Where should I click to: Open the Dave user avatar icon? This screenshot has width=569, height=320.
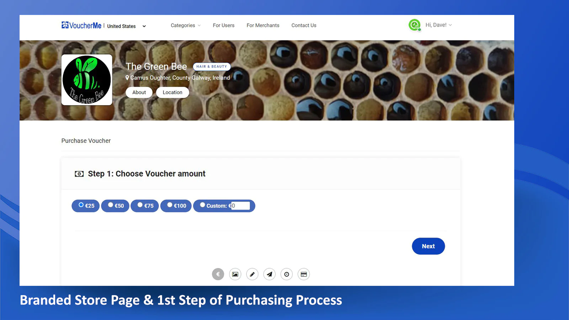[x=415, y=25]
